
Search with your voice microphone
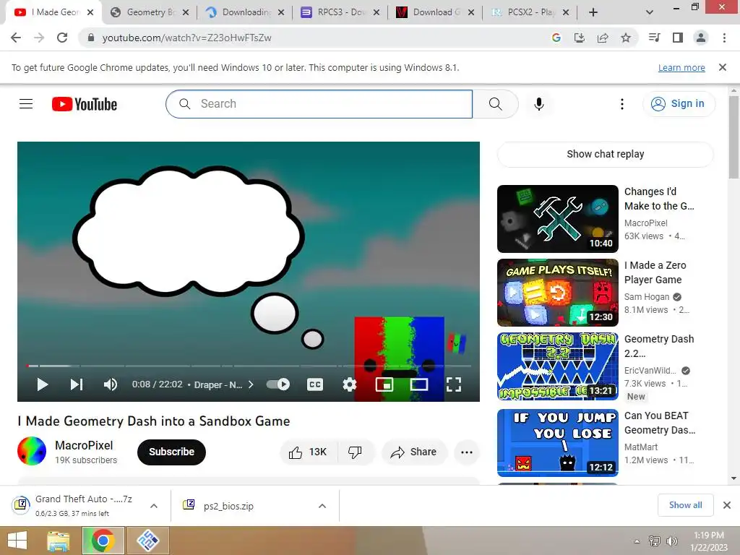click(x=539, y=104)
